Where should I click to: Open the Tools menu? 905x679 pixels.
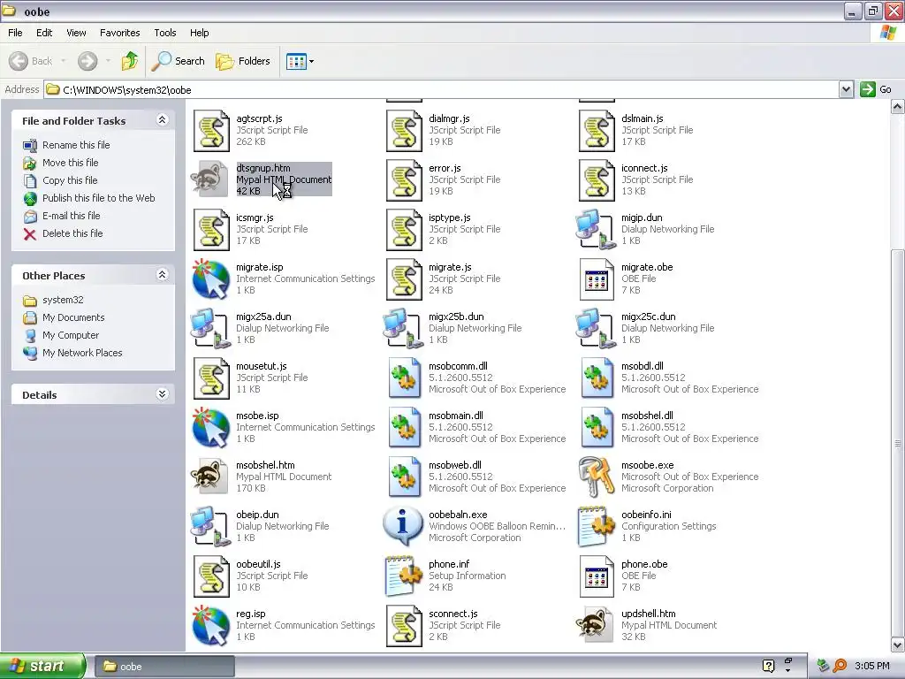(x=165, y=33)
